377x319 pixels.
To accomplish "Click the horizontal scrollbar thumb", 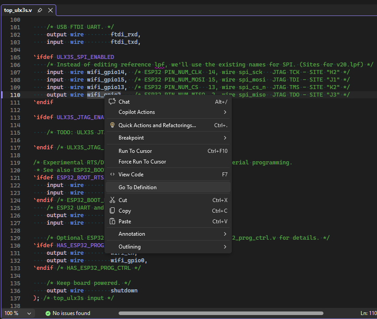I will coord(221,313).
